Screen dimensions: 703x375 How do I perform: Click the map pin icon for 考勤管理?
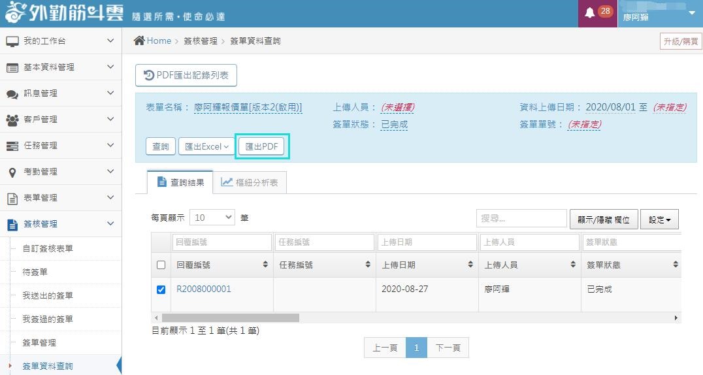12,172
